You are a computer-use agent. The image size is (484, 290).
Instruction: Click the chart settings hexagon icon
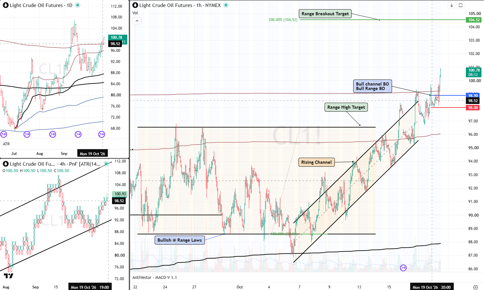[x=475, y=287]
